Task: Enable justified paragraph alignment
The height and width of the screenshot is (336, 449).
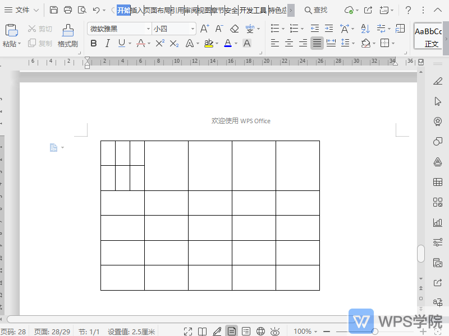Action: (317, 43)
